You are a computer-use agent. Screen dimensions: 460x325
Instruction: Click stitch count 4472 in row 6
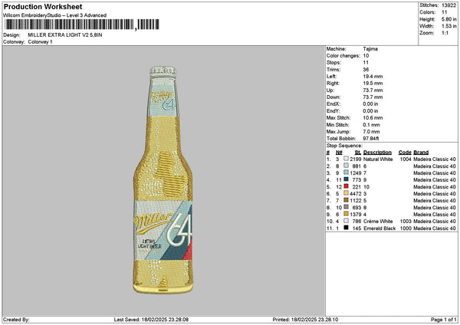click(355, 194)
